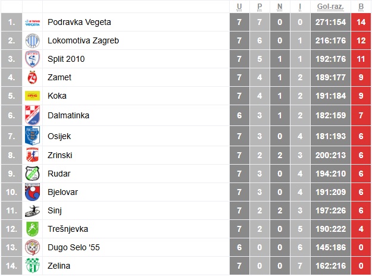Click the Rudar green shield logo
Viewport: 372px width, 277px height.
[32, 174]
